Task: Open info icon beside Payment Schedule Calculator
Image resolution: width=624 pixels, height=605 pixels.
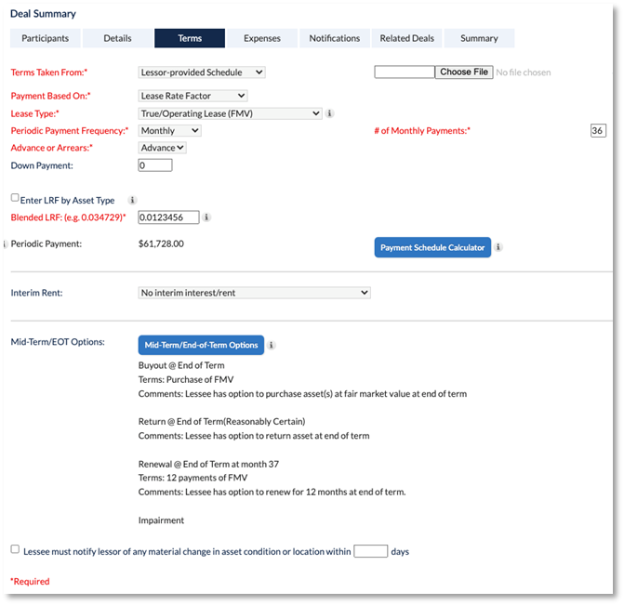Action: click(498, 247)
